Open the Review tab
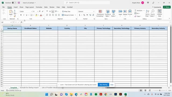The height and width of the screenshot is (97, 172). point(52,7)
